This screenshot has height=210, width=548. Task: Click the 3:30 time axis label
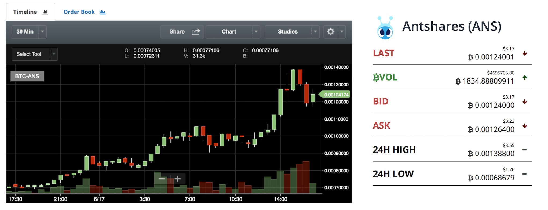(x=145, y=199)
